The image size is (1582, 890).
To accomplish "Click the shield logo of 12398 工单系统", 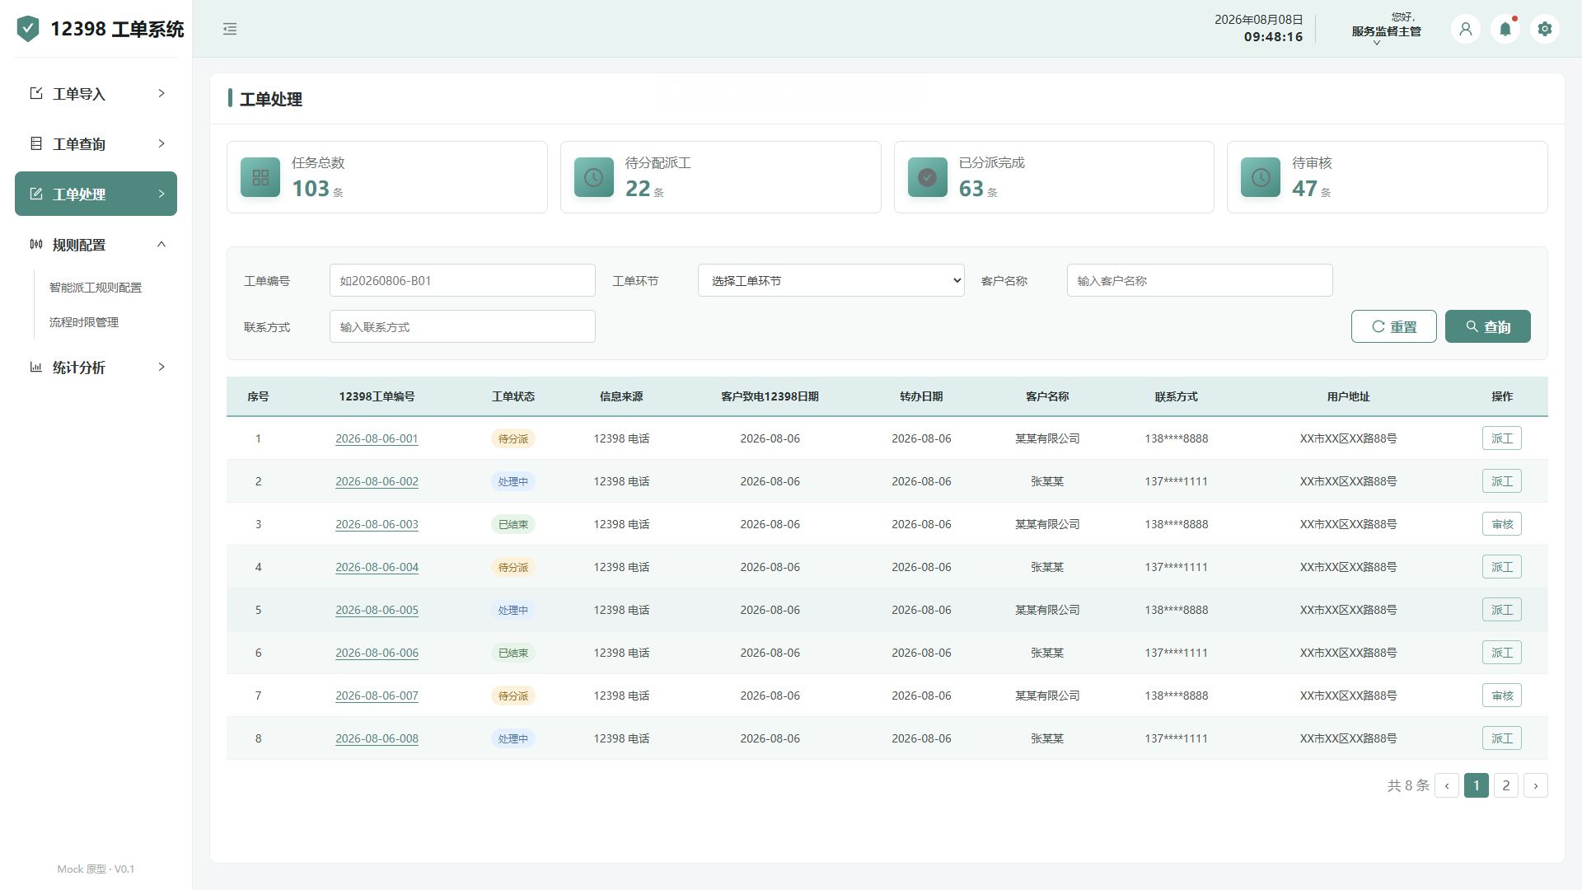I will coord(28,29).
